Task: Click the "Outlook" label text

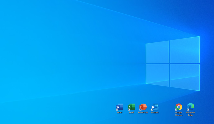Action: [x=155, y=112]
